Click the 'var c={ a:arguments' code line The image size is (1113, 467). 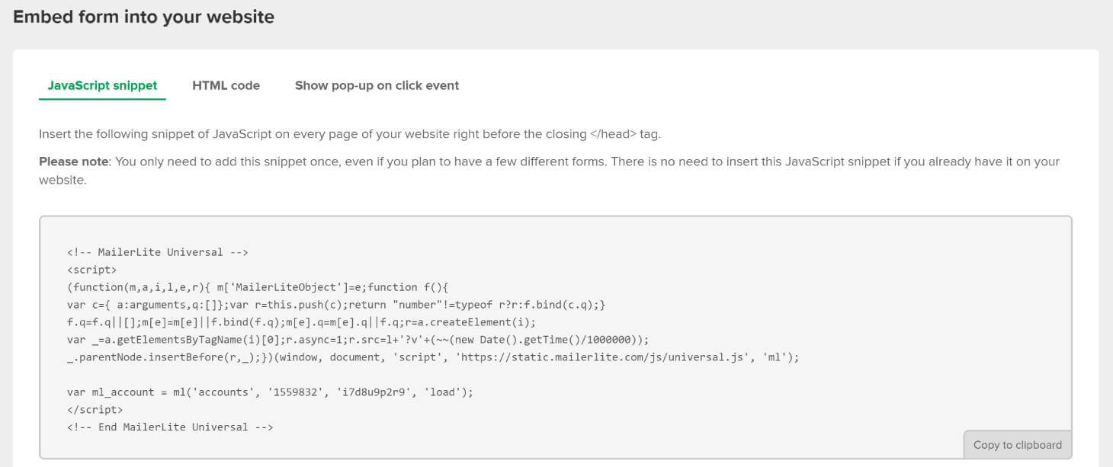coord(335,305)
